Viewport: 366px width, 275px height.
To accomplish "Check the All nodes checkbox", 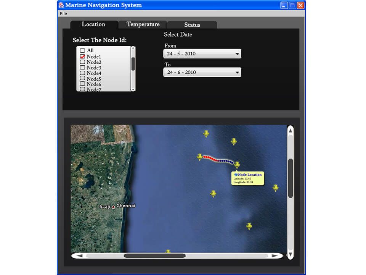I will [82, 50].
